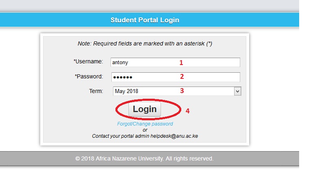The width and height of the screenshot is (315, 180).
Task: Click the Student Portal Login header
Action: point(145,20)
